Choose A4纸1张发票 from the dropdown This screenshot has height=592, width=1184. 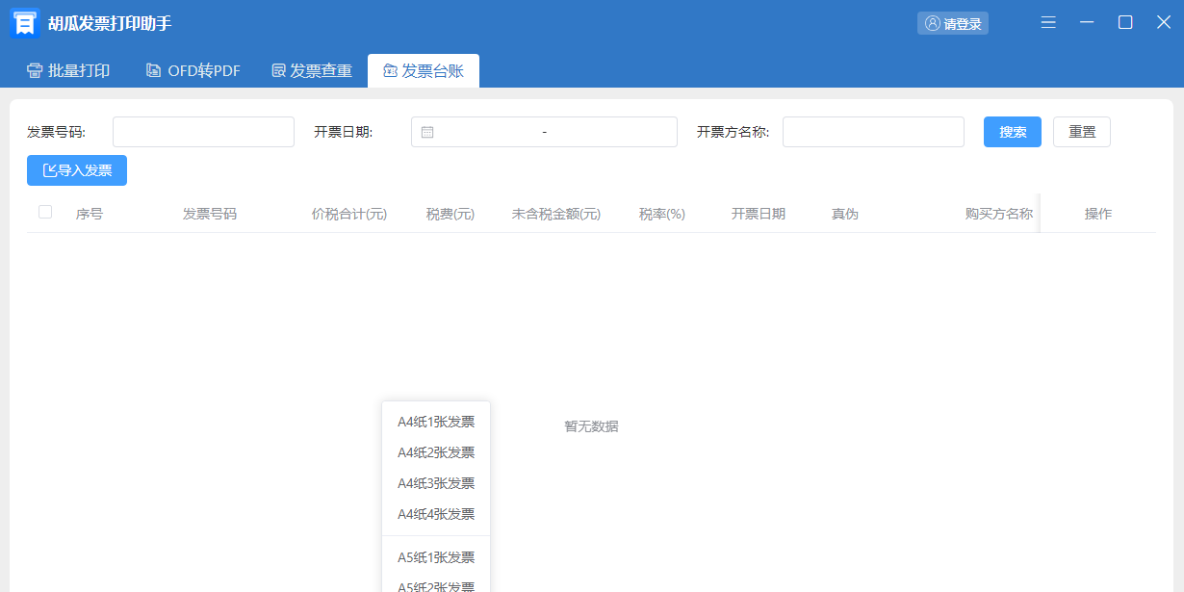tap(436, 422)
